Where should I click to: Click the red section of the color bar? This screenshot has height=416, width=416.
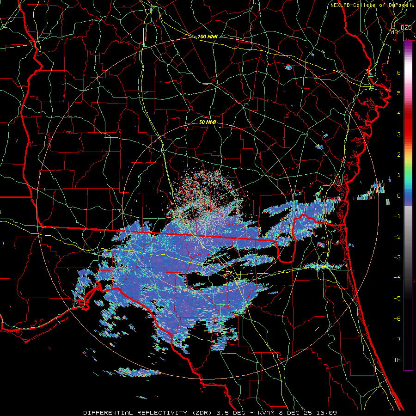(408, 125)
